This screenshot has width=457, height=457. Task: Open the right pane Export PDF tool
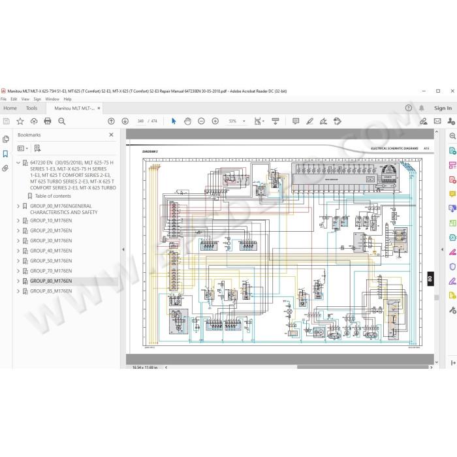[x=452, y=151]
